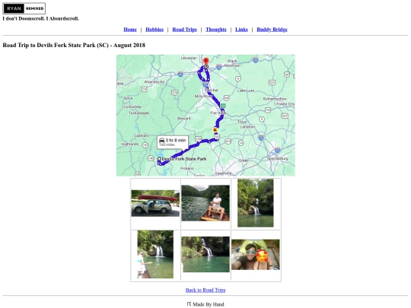Click the Made By Hand footer icon
The height and width of the screenshot is (308, 411).
189,304
